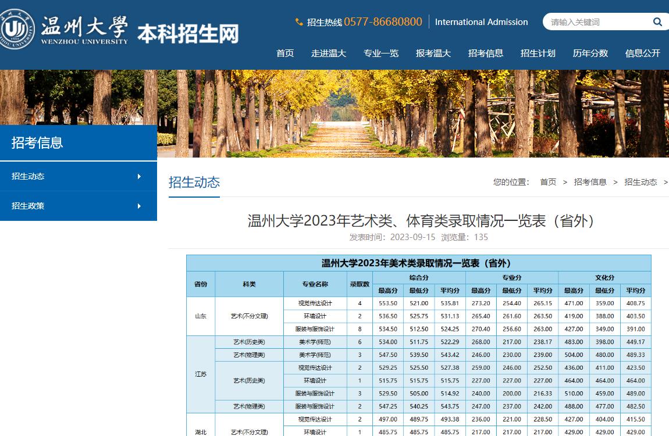The height and width of the screenshot is (436, 669).
Task: Open the 招考信息 navigation menu item
Action: click(x=486, y=53)
